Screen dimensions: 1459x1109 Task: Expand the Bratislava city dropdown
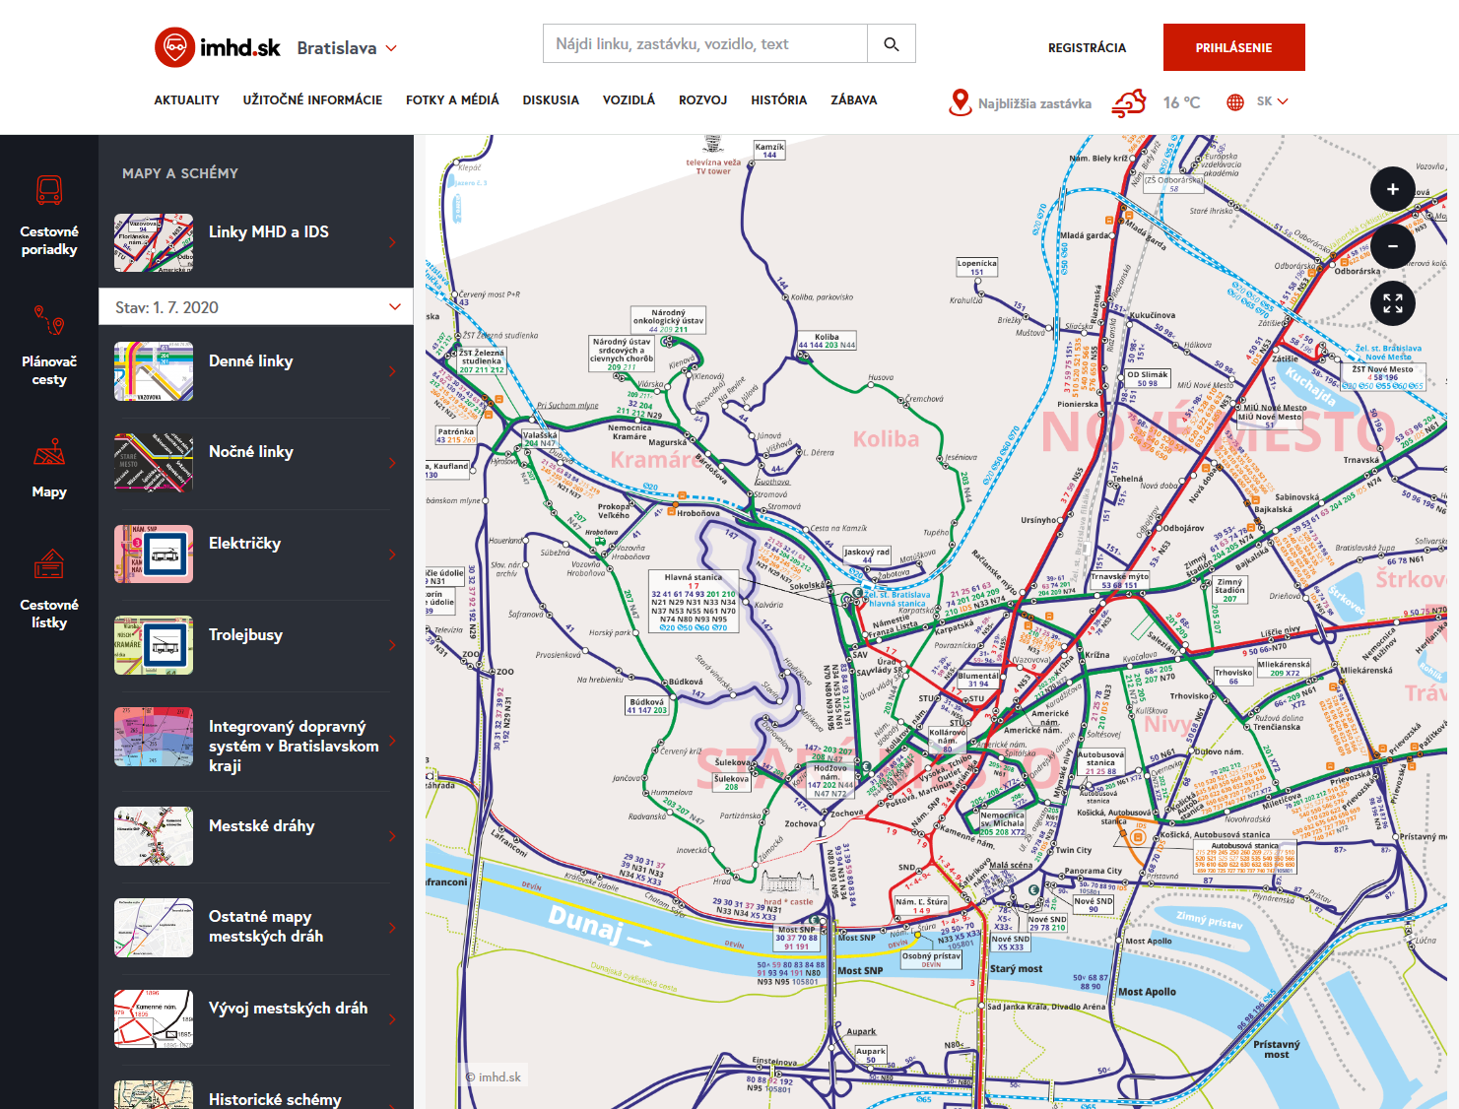pyautogui.click(x=347, y=48)
